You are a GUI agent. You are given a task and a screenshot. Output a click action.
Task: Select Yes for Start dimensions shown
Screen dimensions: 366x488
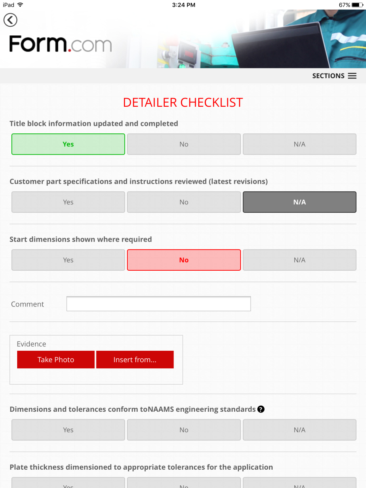pyautogui.click(x=68, y=260)
